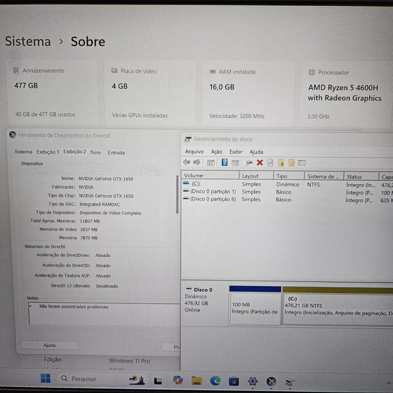Viewport: 393px width, 393px height.
Task: Switch to the Som tab in DirectX tool
Action: pyautogui.click(x=95, y=152)
